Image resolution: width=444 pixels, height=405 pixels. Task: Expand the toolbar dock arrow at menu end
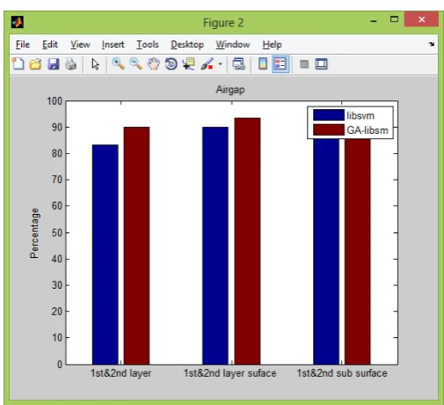click(x=432, y=44)
